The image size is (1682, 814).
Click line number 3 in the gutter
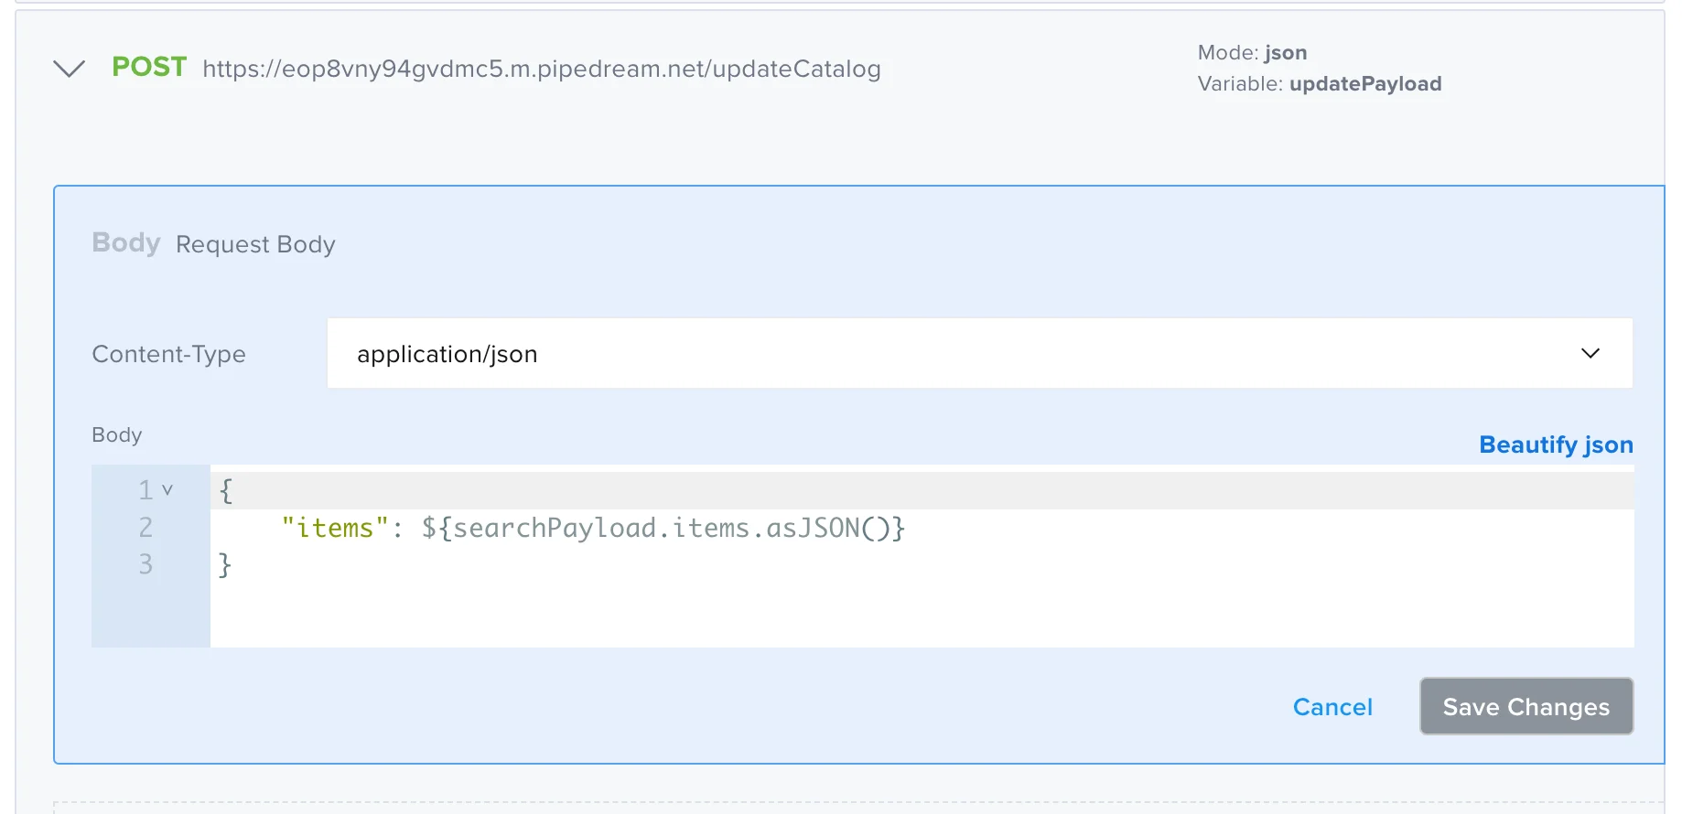click(x=146, y=564)
